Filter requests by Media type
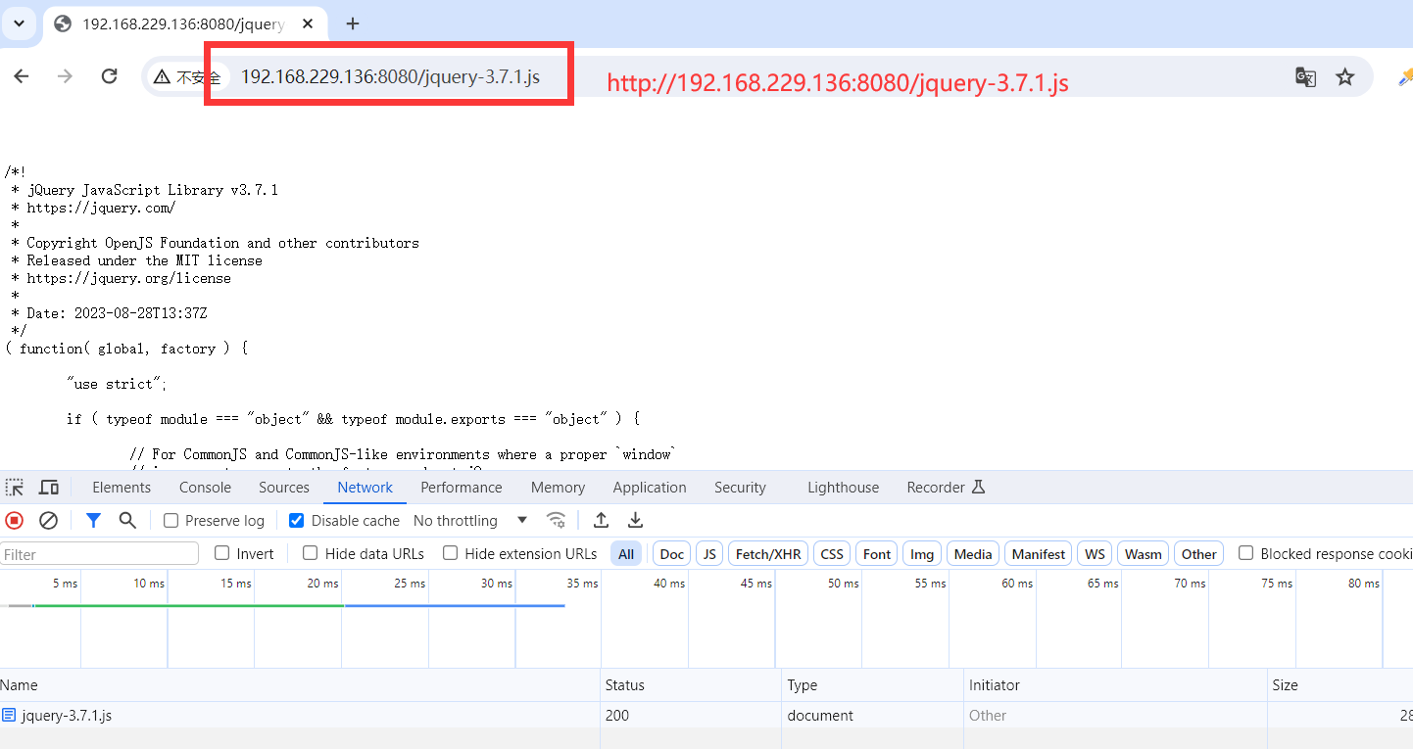Screen dimensions: 1413x749 [973, 554]
